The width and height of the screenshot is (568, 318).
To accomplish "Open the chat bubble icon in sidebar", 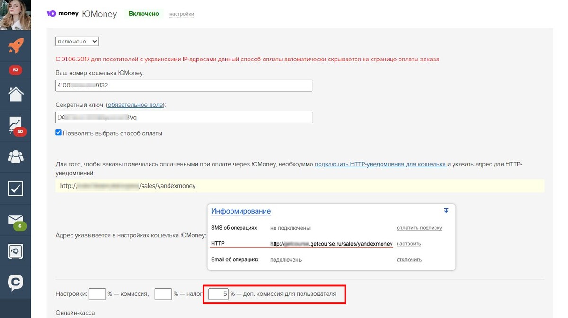I will [16, 283].
